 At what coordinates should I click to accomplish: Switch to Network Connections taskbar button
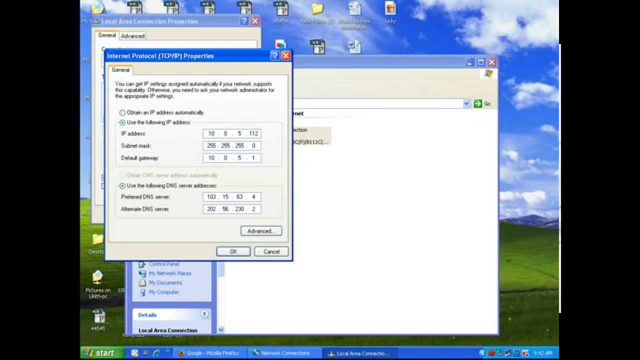point(285,353)
